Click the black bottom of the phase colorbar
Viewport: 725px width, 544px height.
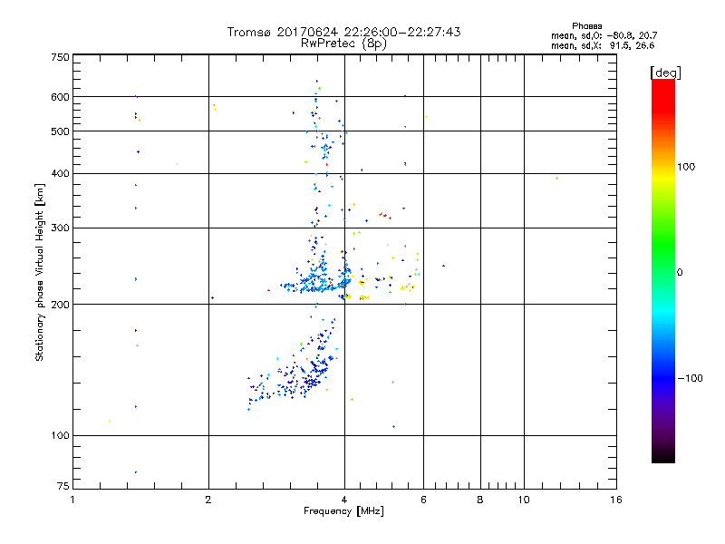click(x=663, y=456)
